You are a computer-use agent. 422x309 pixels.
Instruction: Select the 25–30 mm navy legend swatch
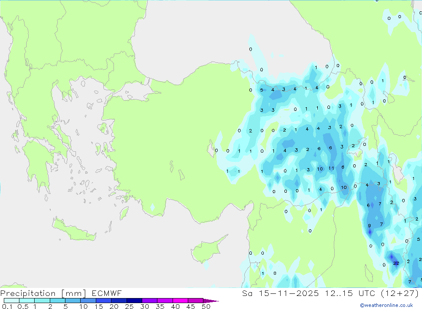pyautogui.click(x=134, y=301)
